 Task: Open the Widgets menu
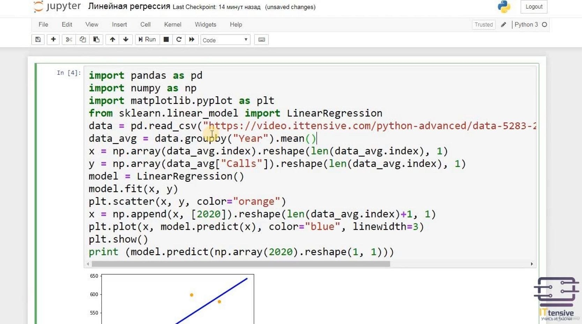[x=206, y=25]
